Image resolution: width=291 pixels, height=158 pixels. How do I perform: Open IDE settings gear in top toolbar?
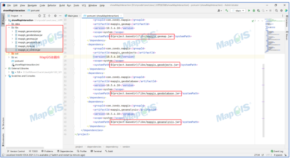(x=281, y=10)
